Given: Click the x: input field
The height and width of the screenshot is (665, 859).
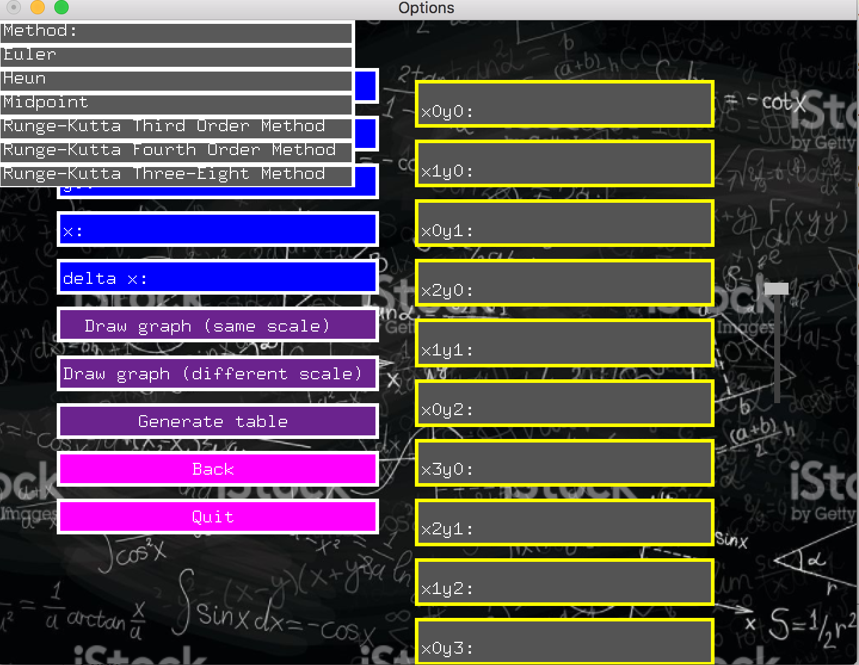Looking at the screenshot, I should 218,230.
